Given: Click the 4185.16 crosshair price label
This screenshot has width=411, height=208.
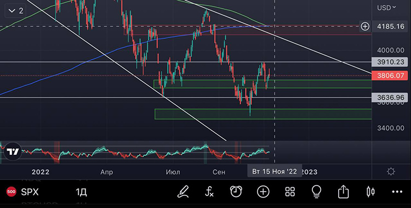Looking at the screenshot, I should 390,26.
